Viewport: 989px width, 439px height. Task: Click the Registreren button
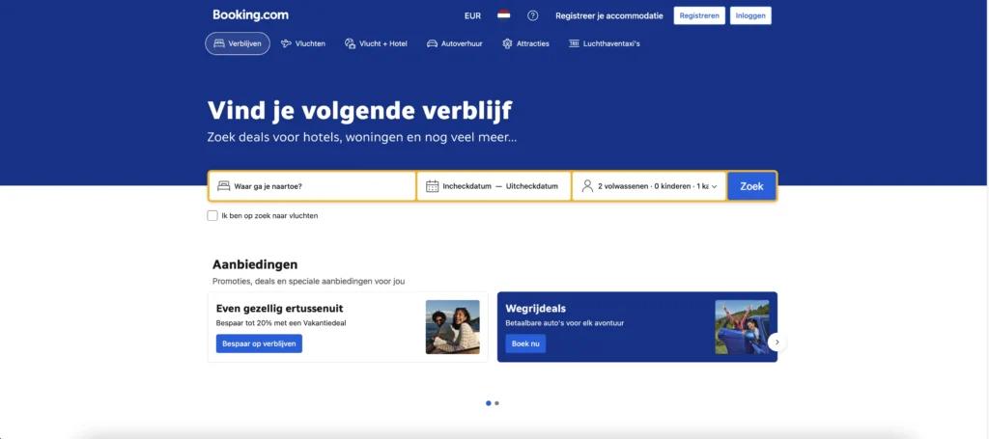pos(699,15)
